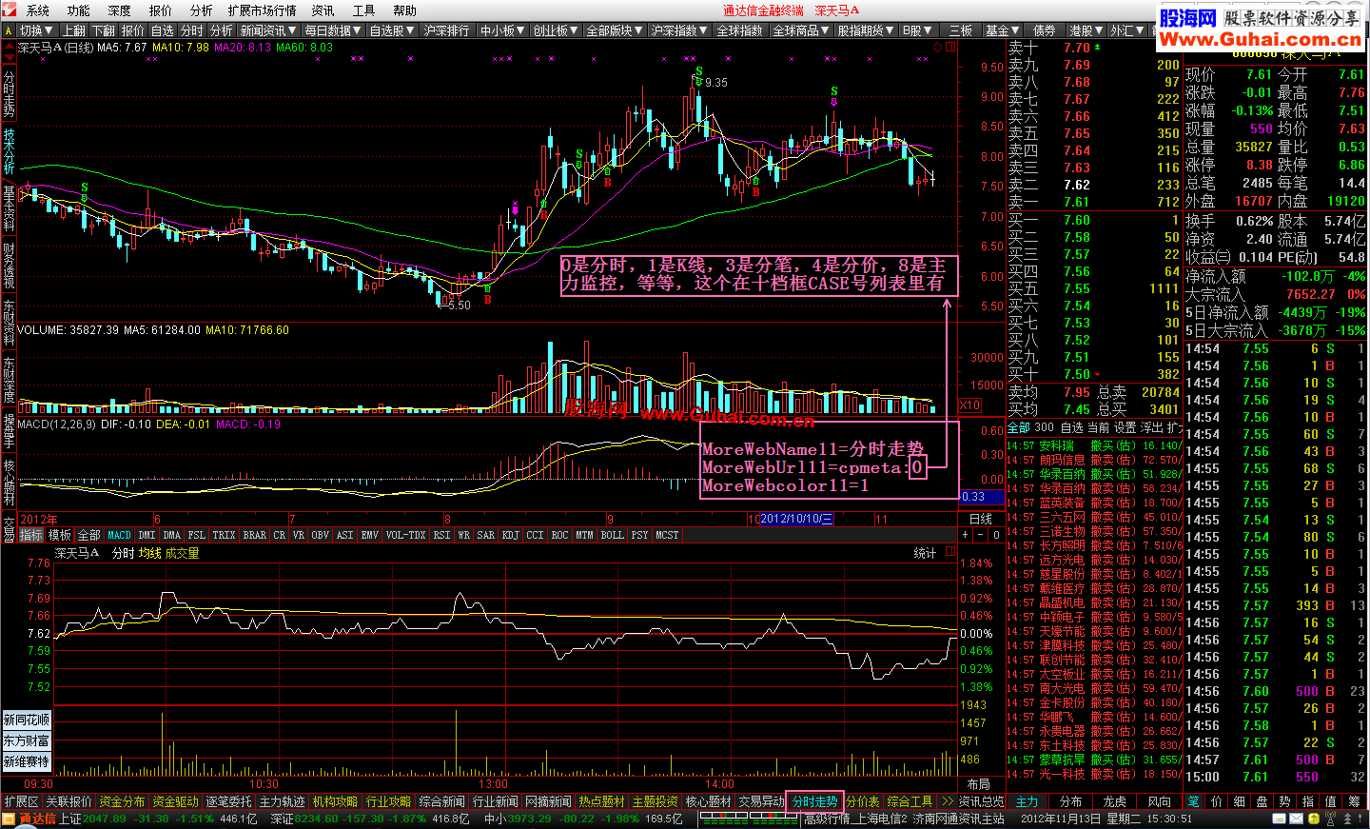Open the 系统 menu
This screenshot has width=1370, height=829.
click(x=38, y=10)
